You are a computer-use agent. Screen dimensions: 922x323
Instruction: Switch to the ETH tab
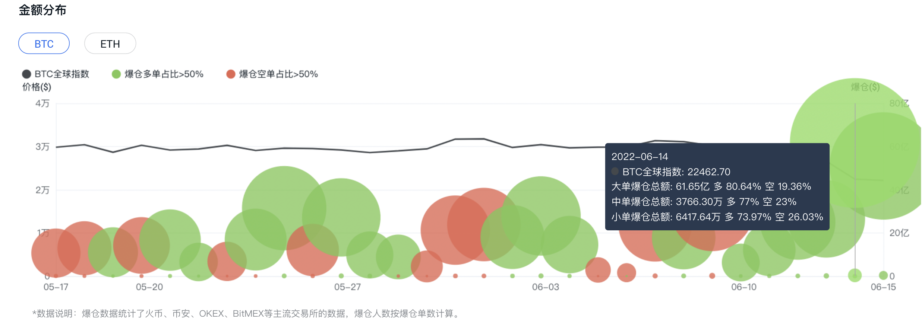pos(110,44)
